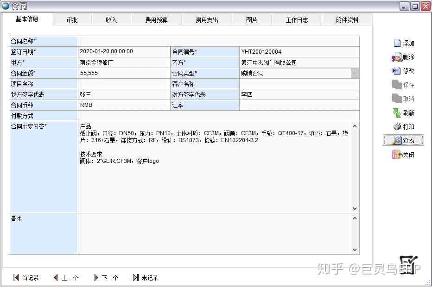Click up arrow of 备注 scrollbar
The width and height of the screenshot is (432, 287).
click(x=355, y=218)
